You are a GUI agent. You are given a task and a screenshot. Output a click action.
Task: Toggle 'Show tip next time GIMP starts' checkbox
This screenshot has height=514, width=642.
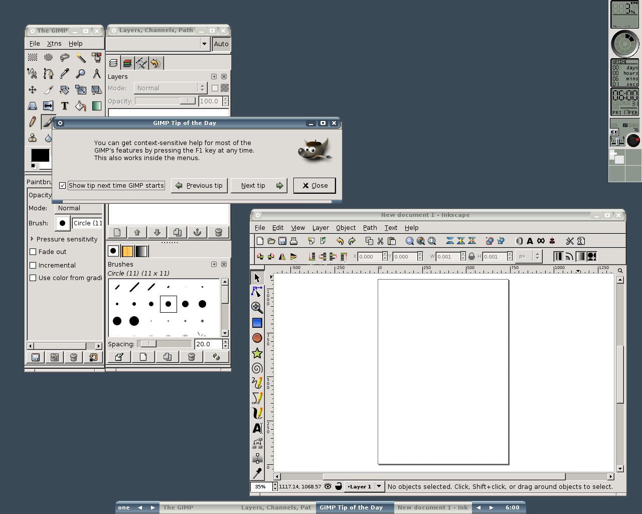[63, 186]
